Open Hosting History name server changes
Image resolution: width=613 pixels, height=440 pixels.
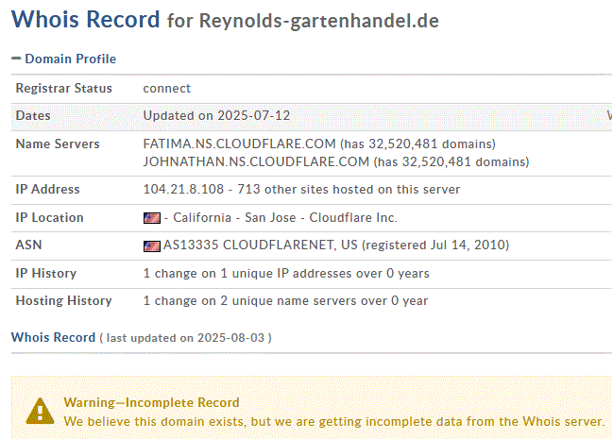(285, 301)
